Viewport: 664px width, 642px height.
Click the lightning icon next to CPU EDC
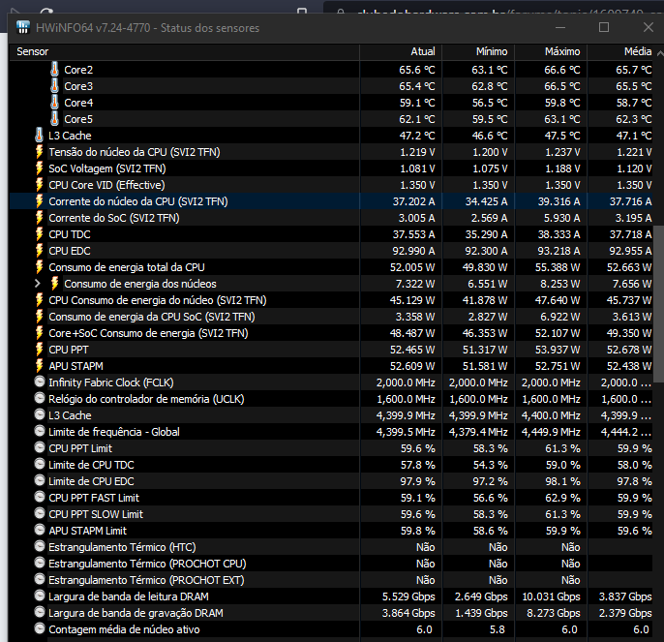click(x=39, y=251)
